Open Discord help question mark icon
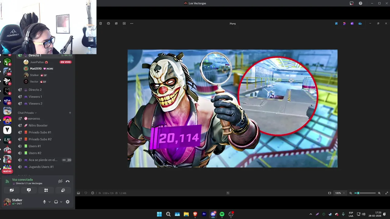Image resolution: width=390 pixels, height=219 pixels. pos(360,3)
